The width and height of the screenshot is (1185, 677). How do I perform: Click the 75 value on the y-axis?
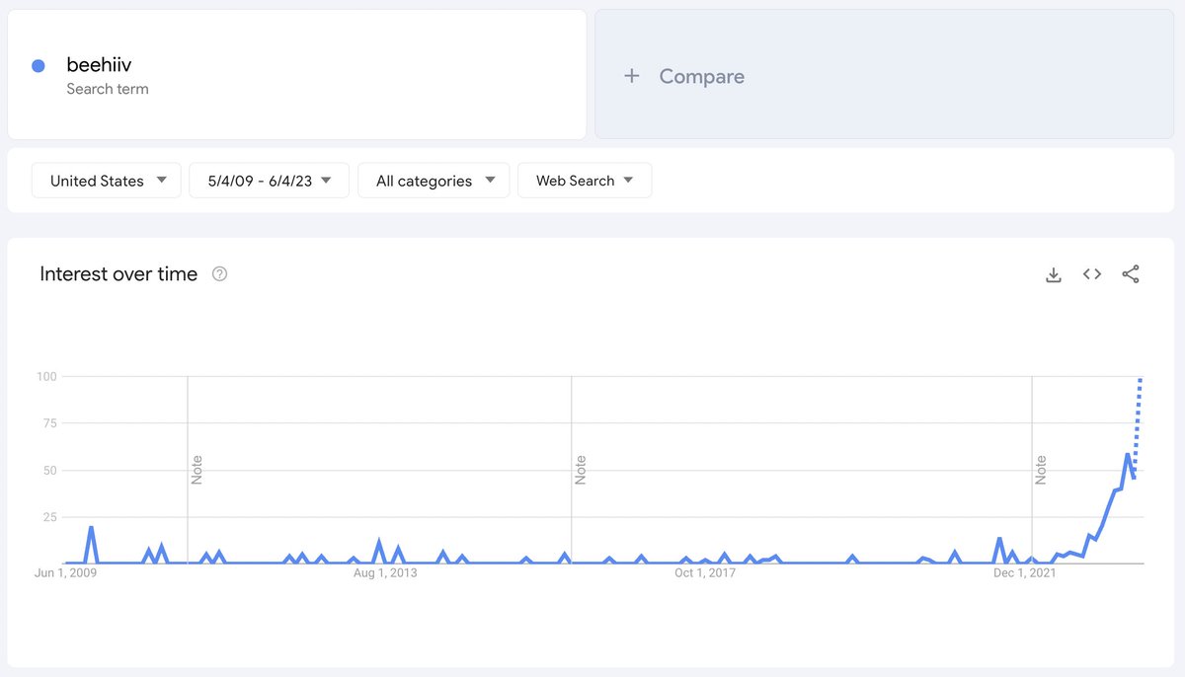(x=50, y=423)
